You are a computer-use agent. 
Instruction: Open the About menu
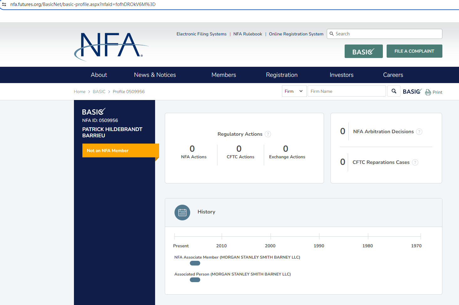coord(99,75)
